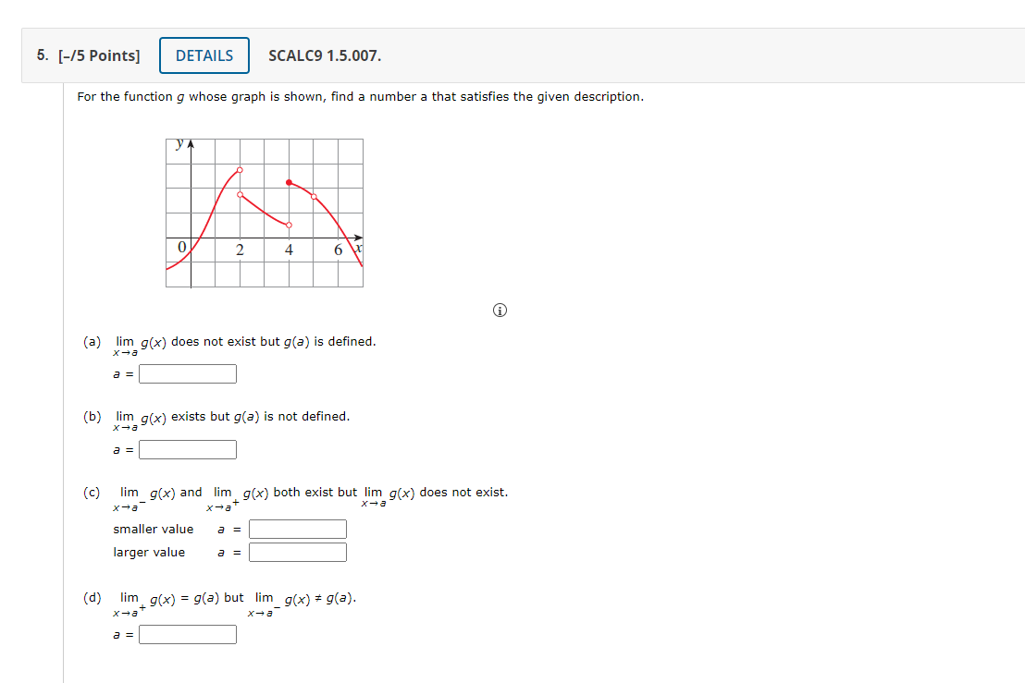Image resolution: width=1025 pixels, height=683 pixels.
Task: Click the answer field for part (b)
Action: (x=187, y=449)
